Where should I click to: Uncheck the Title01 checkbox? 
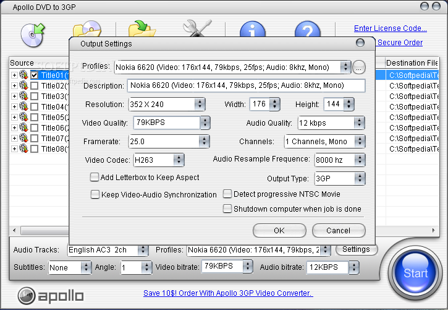tap(34, 75)
